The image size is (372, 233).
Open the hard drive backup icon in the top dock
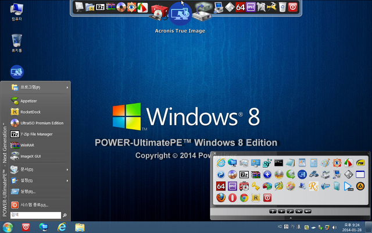(202, 12)
